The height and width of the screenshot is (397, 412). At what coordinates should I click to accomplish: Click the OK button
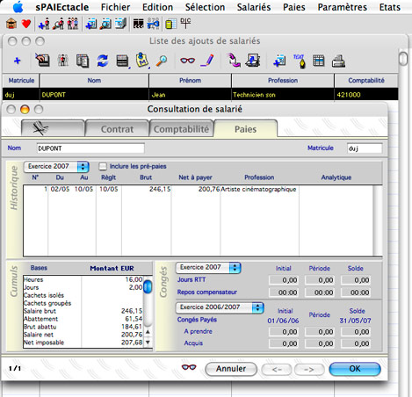click(x=355, y=369)
